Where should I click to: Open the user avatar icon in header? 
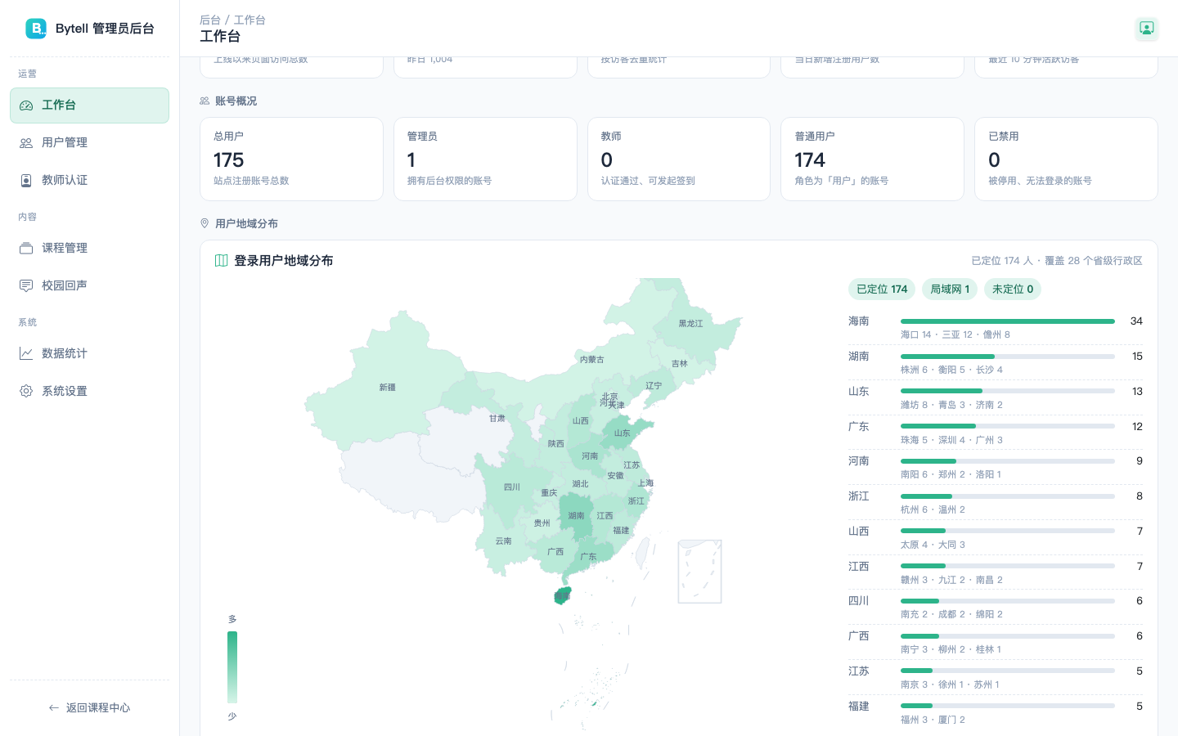[x=1147, y=29]
